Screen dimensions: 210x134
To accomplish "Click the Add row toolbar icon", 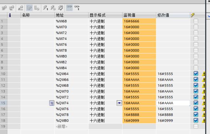I will click(12, 8).
